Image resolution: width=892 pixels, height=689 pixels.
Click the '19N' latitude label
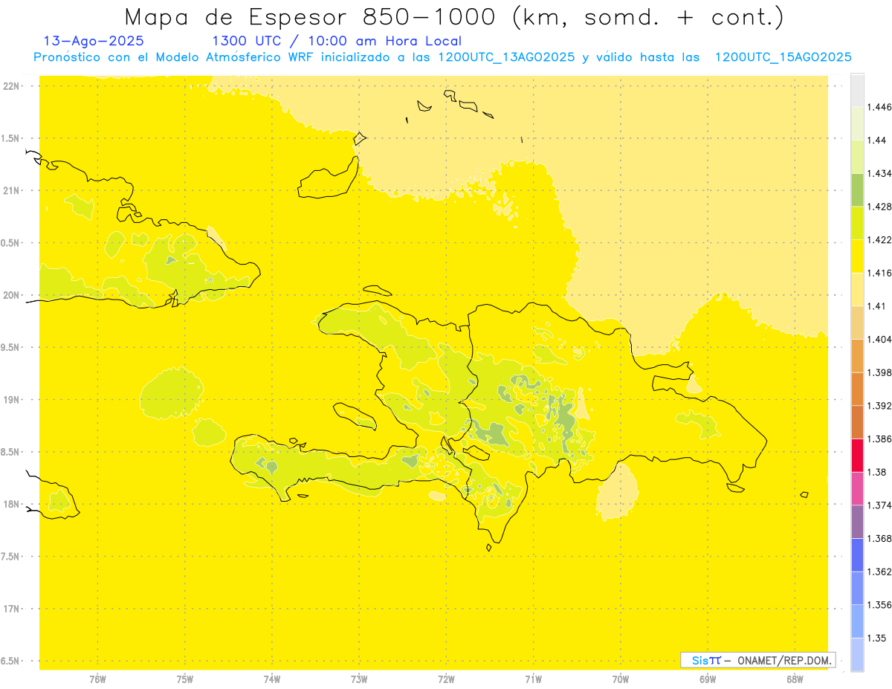[12, 399]
